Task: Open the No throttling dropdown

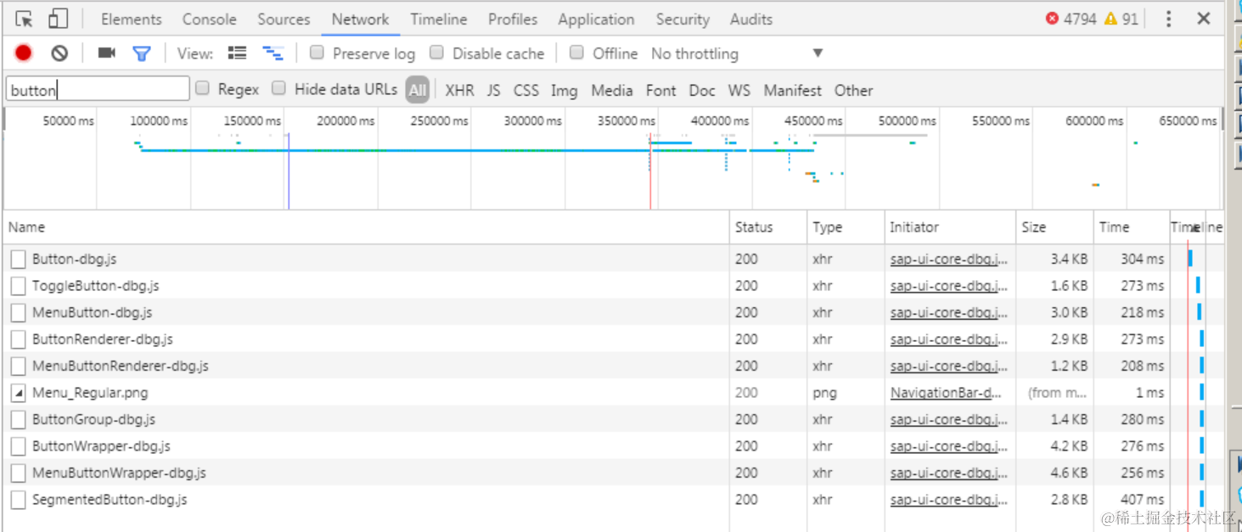Action: (737, 53)
